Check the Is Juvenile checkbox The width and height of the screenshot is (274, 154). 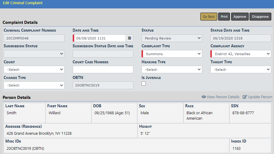pyautogui.click(x=144, y=83)
